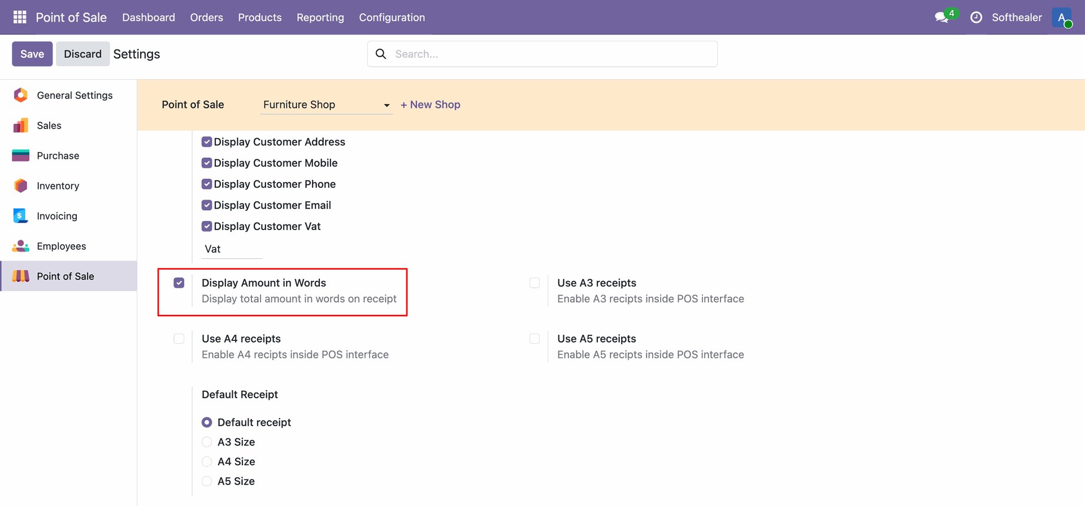Enable Use A4 receipts checkbox
This screenshot has height=506, width=1085.
(x=179, y=339)
